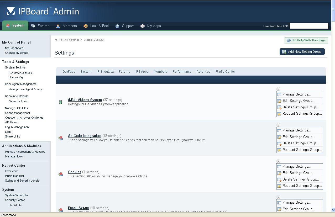Focus the Live Search in ACP field
The height and width of the screenshot is (217, 335).
click(x=309, y=26)
